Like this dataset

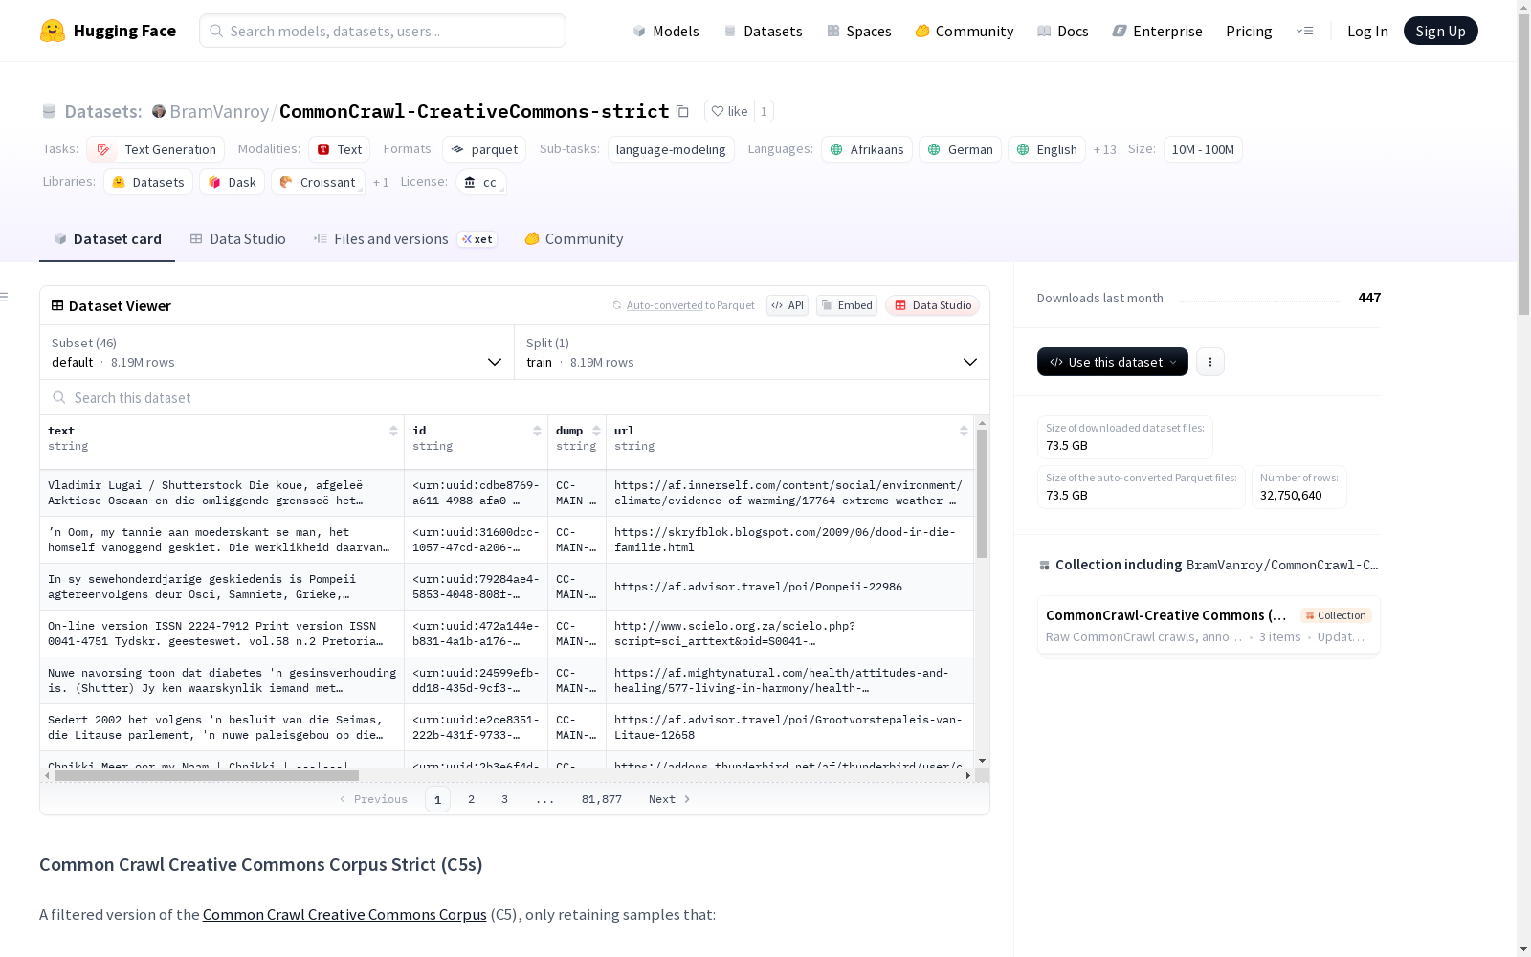pyautogui.click(x=729, y=111)
